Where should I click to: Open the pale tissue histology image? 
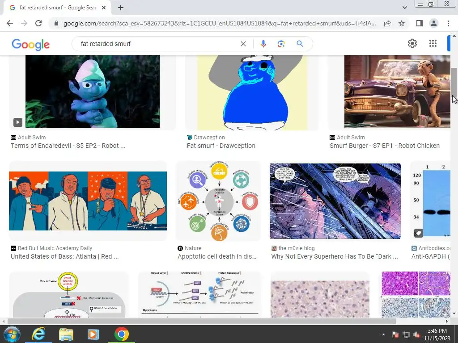coord(320,299)
